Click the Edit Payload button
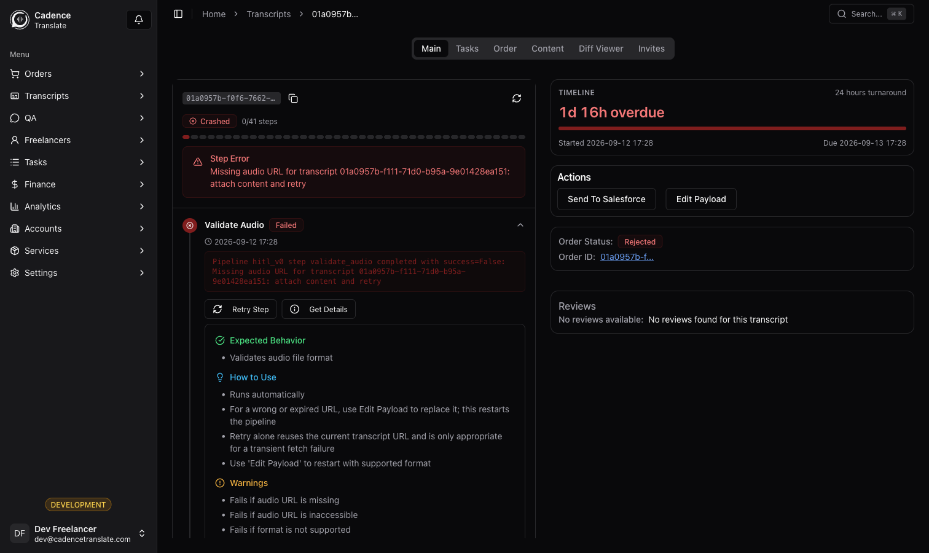 (x=701, y=199)
